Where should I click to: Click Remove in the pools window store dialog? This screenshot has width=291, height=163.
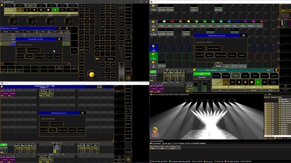pyautogui.click(x=232, y=55)
